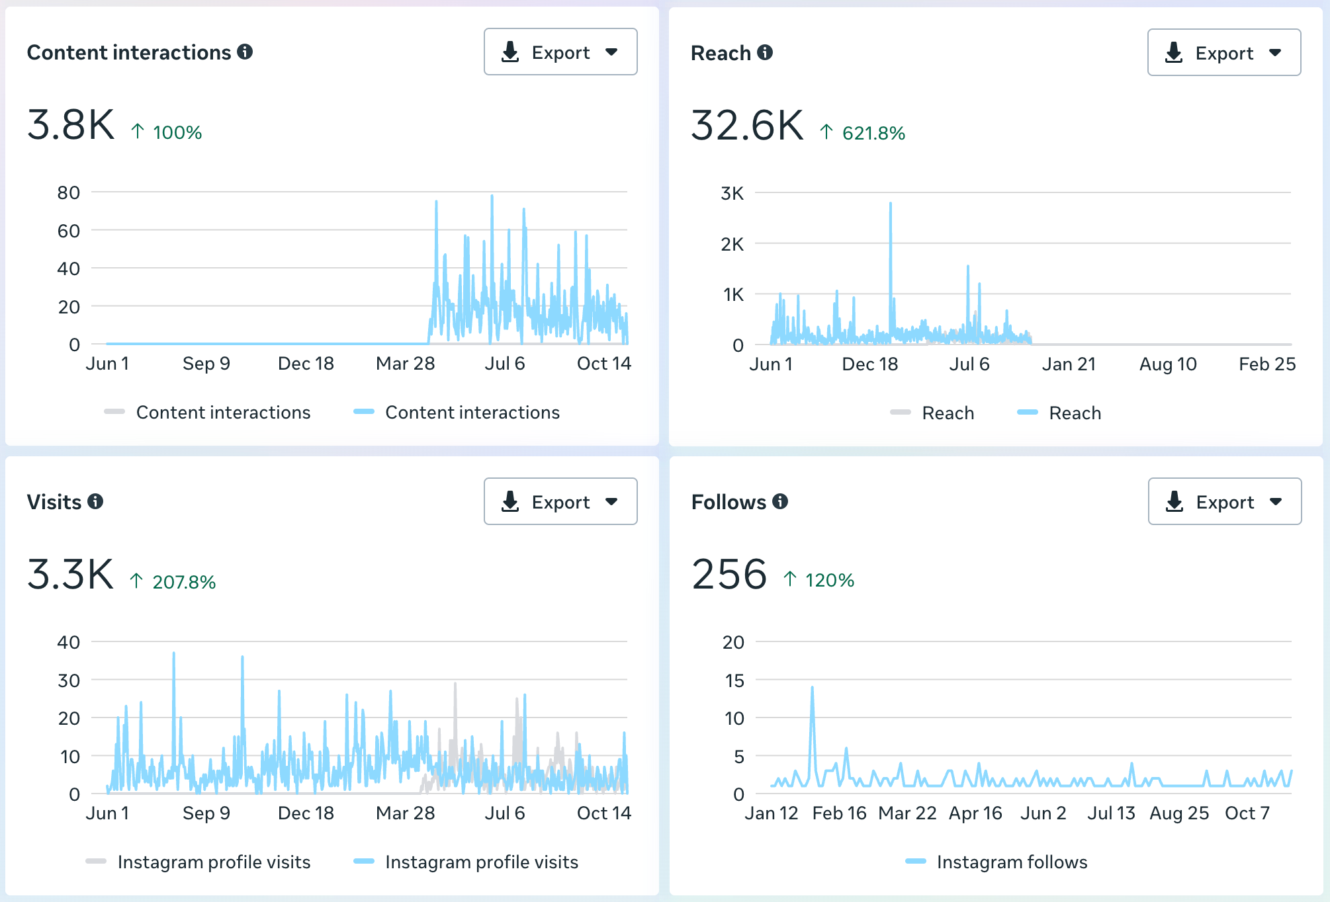
Task: Click the Export text in Follows card
Action: 1225,502
